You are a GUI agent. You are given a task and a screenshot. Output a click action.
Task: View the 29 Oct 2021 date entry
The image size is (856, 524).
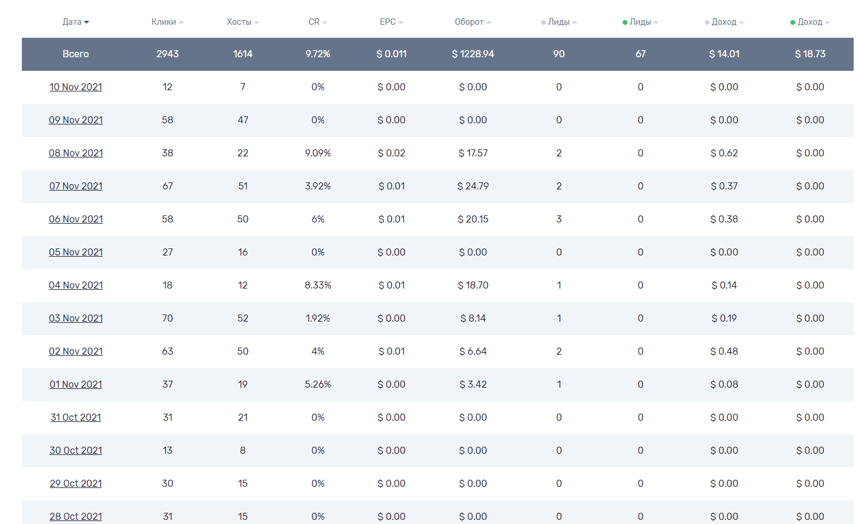coord(76,484)
